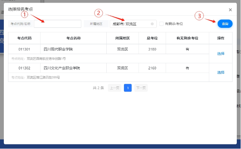
Task: Click 有 in the 四川现代职业学院 row
Action: coord(187,49)
